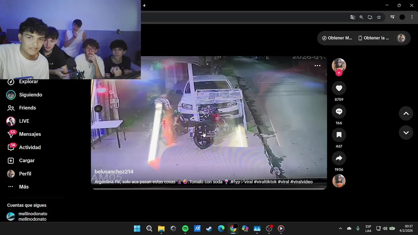The width and height of the screenshot is (418, 235).
Task: Go to the next video with the down chevron
Action: click(406, 133)
